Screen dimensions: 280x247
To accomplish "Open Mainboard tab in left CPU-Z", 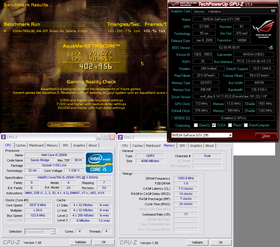I will 36,145.
